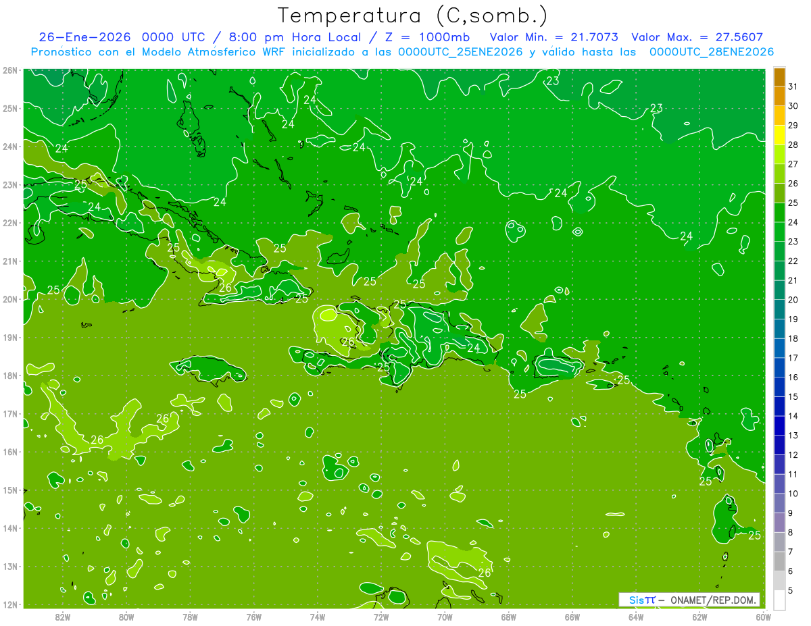Click the legend value 18
This screenshot has height=626, width=811.
pos(793,338)
